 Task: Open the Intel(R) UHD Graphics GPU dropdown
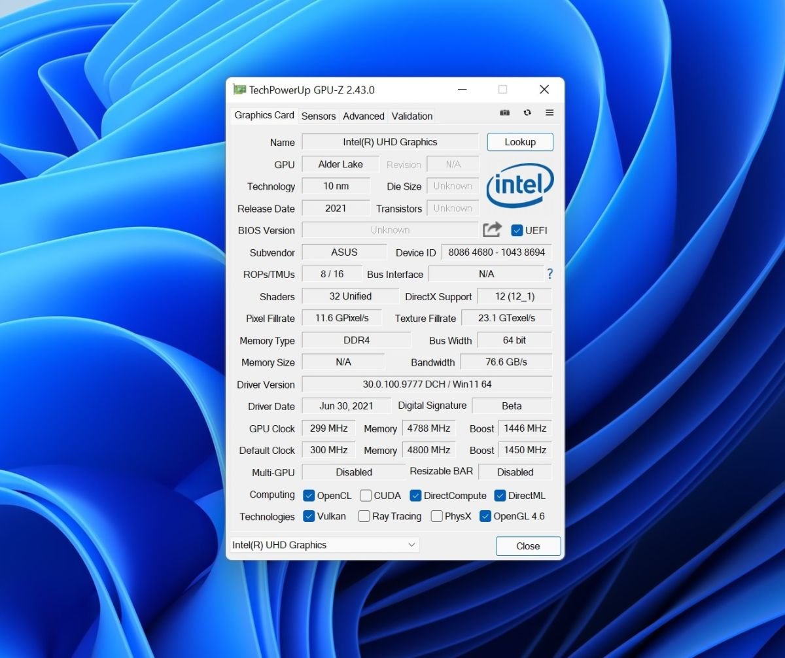(324, 545)
